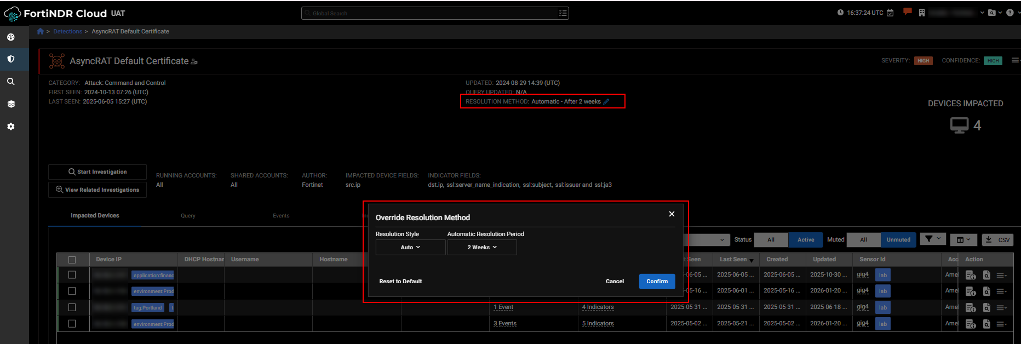Screen dimensions: 1021x344
Task: Click the home icon in the breadcrumb
Action: [x=41, y=31]
